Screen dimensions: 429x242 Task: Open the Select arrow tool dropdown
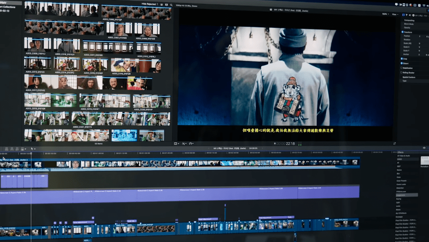click(33, 149)
